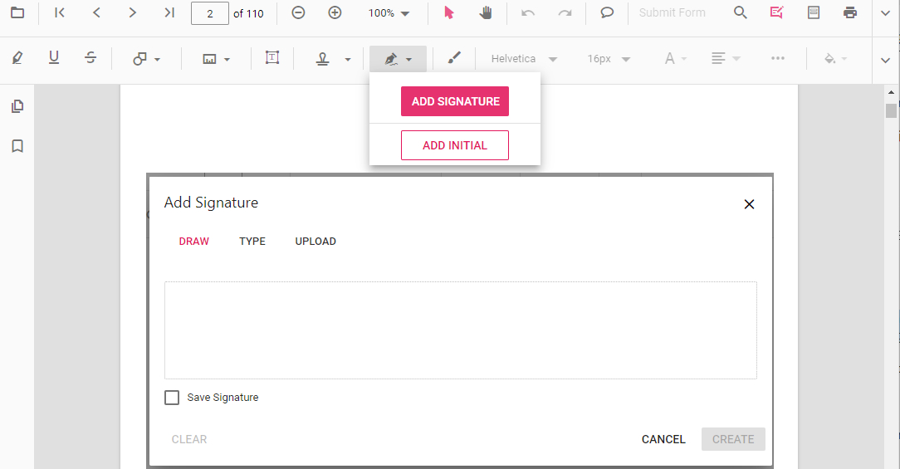This screenshot has height=469, width=900.
Task: Select the underline text tool
Action: 54,58
